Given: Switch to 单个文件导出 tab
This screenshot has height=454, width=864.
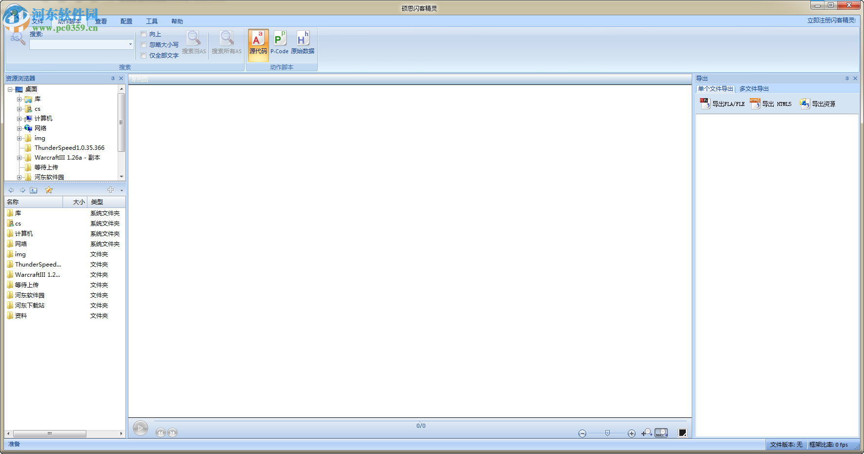Looking at the screenshot, I should pyautogui.click(x=716, y=89).
